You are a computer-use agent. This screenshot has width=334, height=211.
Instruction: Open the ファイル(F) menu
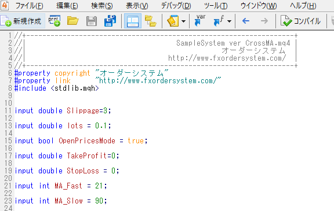(x=29, y=6)
